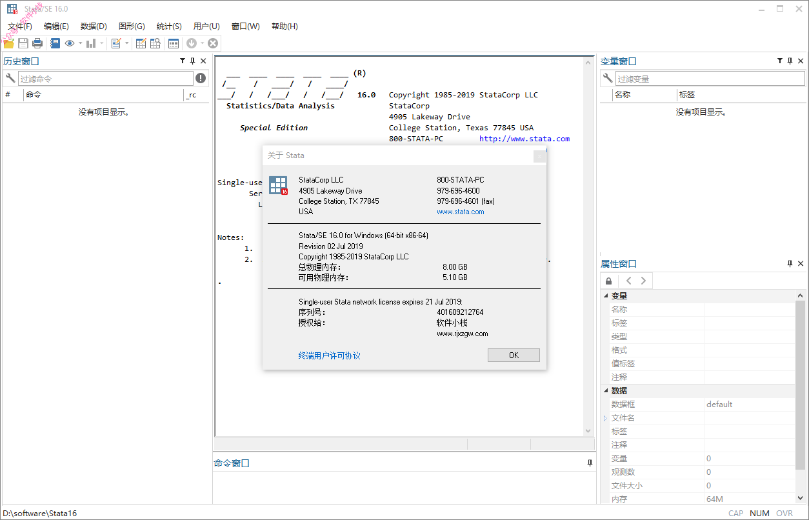Click the 标签 column header in 变量窗口
Viewport: 809px width, 520px height.
point(741,95)
